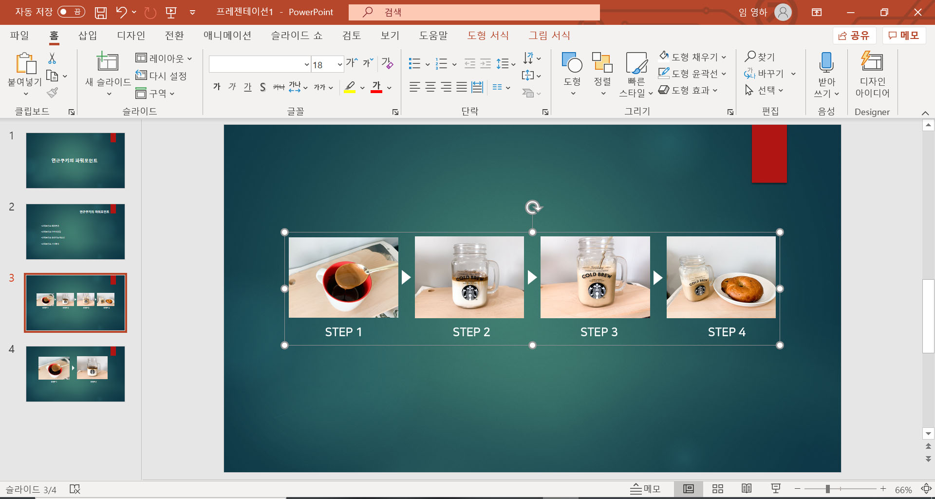Click the Center align paragraph icon

(430, 87)
